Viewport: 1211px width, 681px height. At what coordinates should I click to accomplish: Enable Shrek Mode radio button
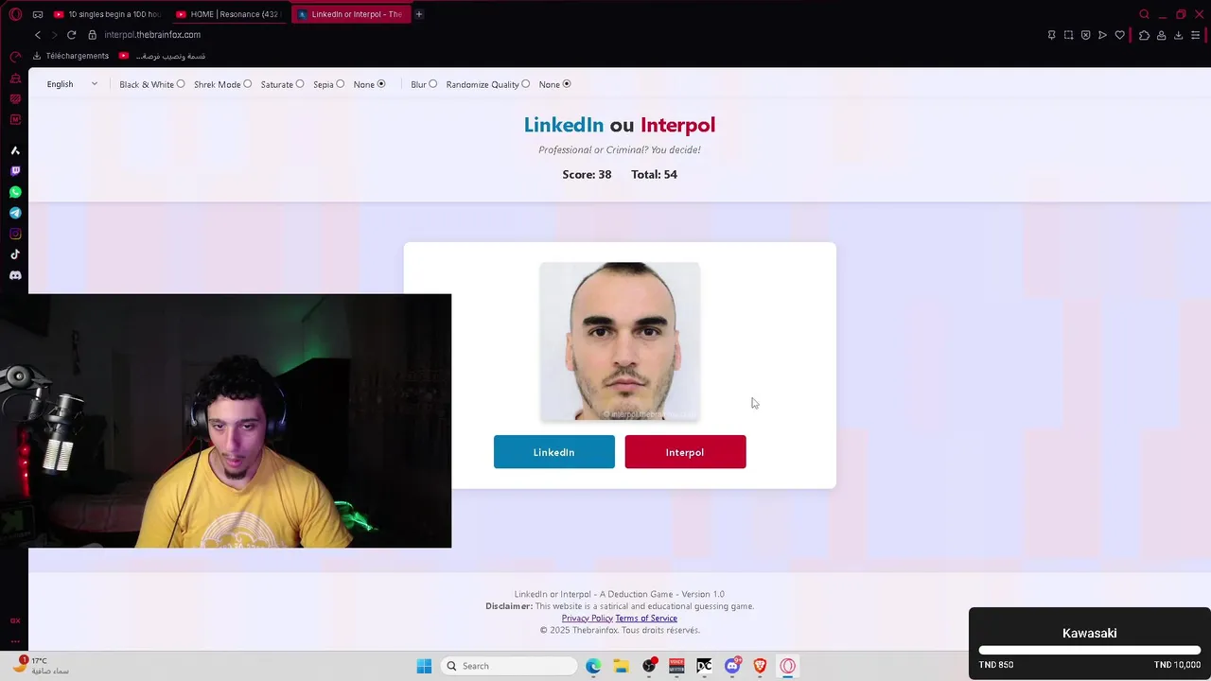tap(248, 84)
